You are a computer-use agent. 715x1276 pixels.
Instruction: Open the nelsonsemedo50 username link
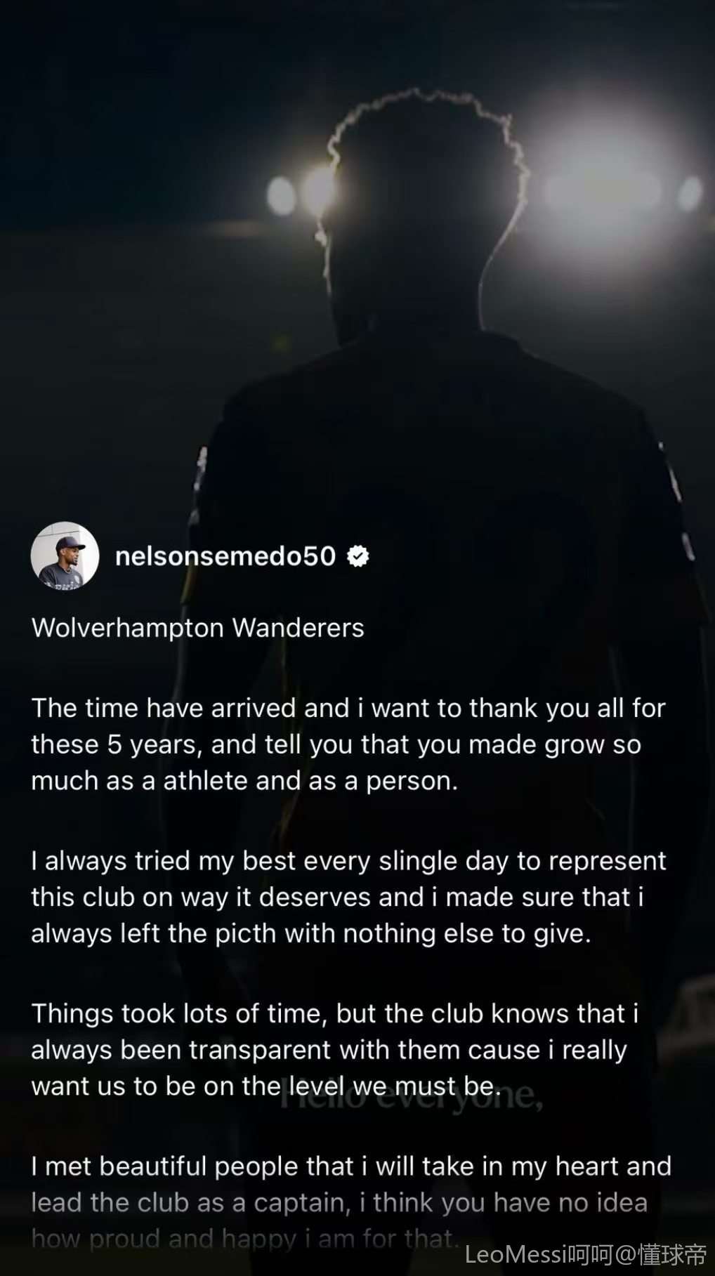pos(225,556)
